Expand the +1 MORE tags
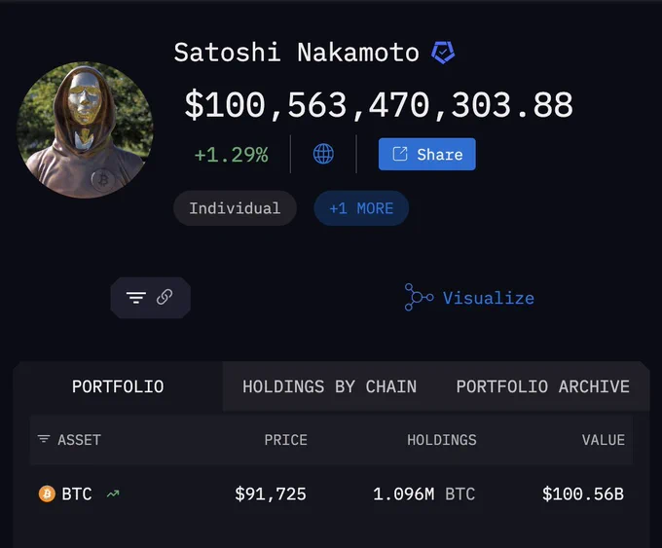 [361, 208]
